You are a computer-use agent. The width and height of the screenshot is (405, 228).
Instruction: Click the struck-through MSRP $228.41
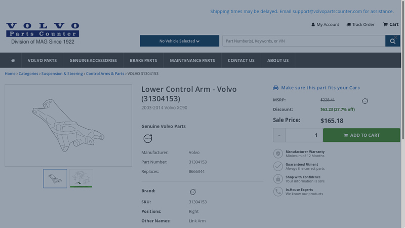pyautogui.click(x=328, y=100)
